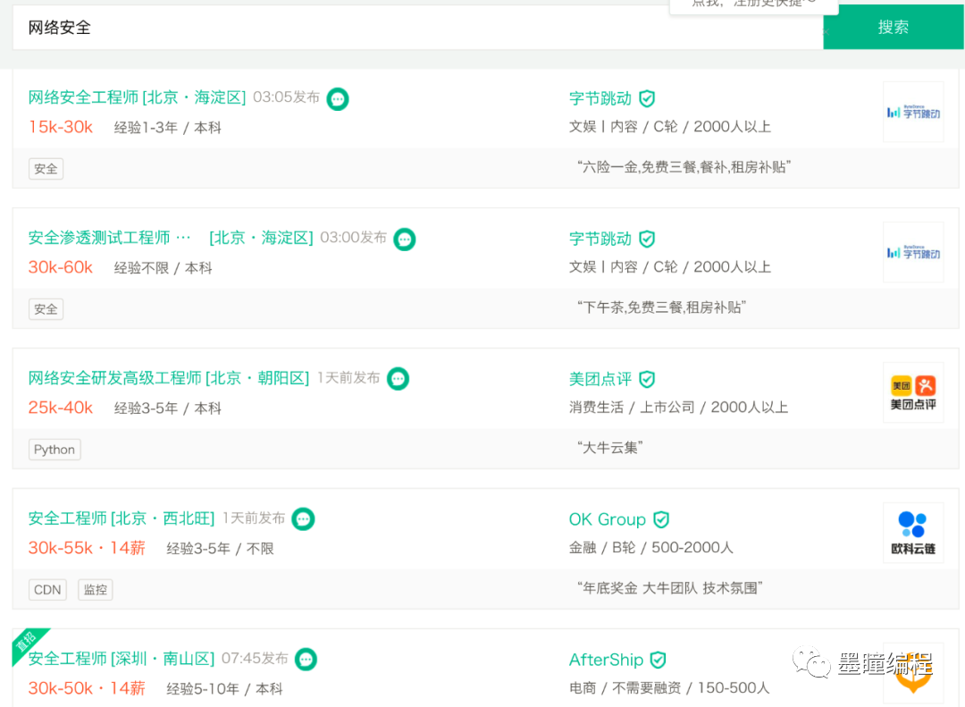Click salary text 30k-60k

[61, 268]
